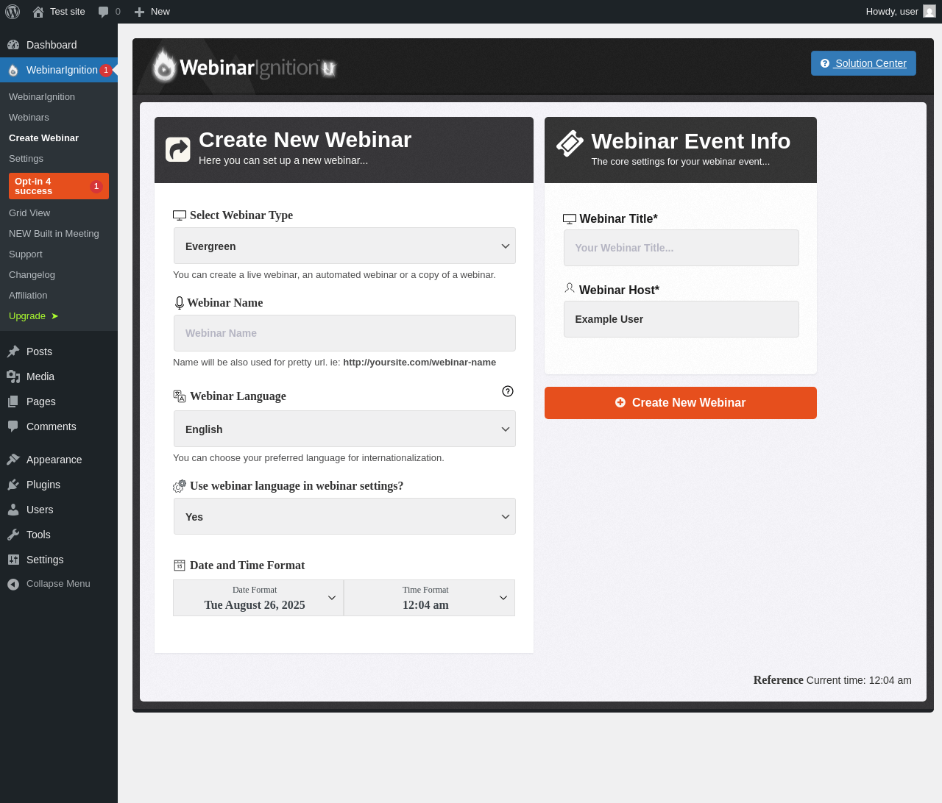Image resolution: width=942 pixels, height=803 pixels.
Task: Click the Media icon in sidebar
Action: pyautogui.click(x=13, y=376)
